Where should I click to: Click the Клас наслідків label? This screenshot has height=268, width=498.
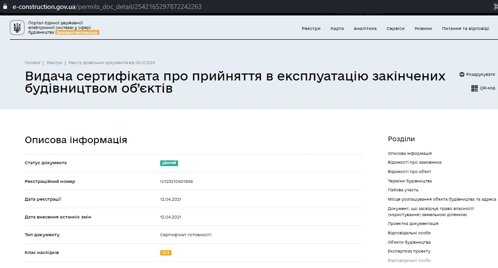point(42,253)
